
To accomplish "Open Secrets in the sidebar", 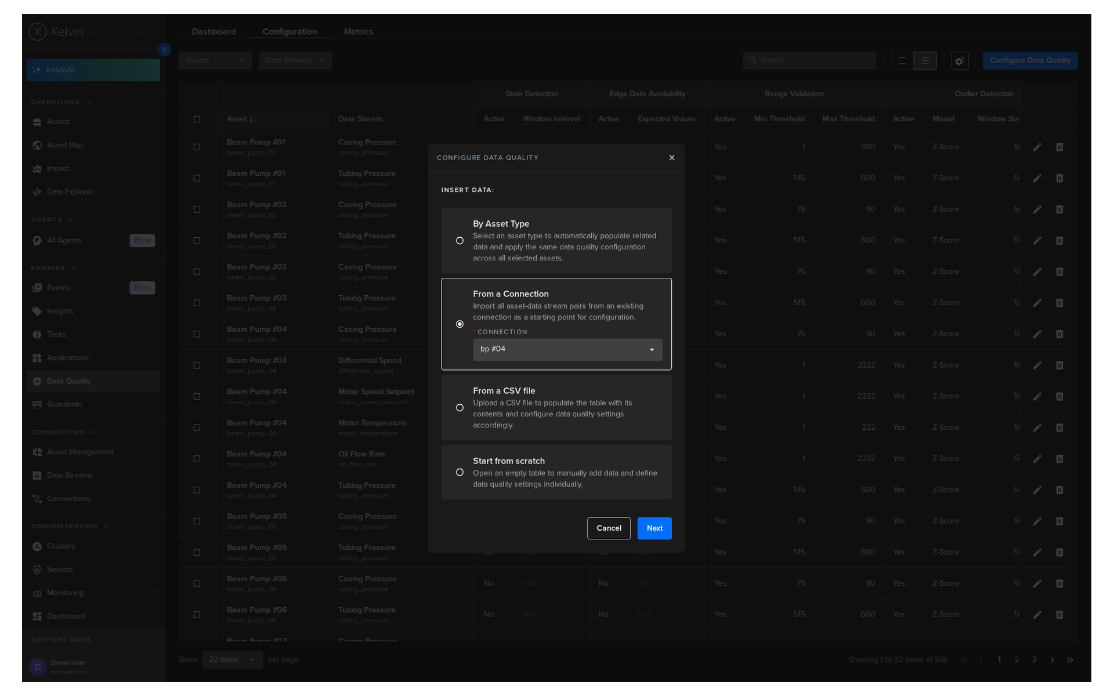I will [x=93, y=570].
